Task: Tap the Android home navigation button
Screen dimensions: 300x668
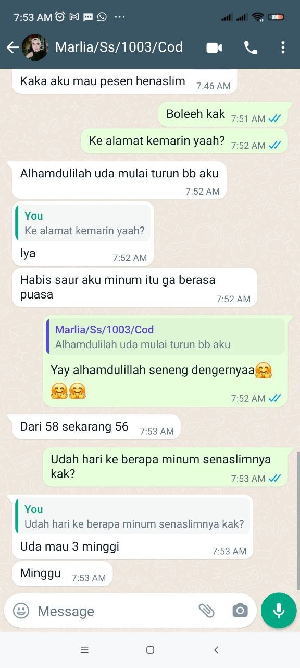Action: click(x=150, y=650)
